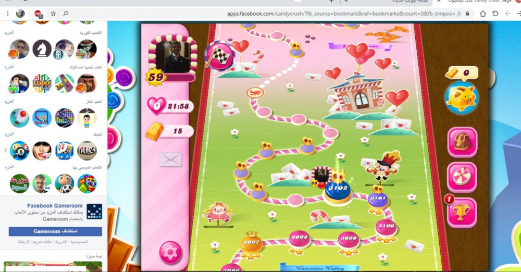
Task: Open the soccer player cartoon game icon
Action: tap(65, 183)
